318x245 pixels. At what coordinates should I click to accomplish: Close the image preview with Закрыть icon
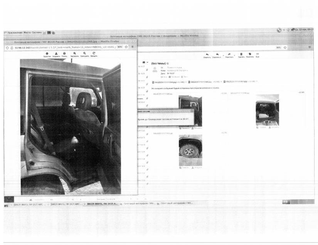click(x=47, y=54)
